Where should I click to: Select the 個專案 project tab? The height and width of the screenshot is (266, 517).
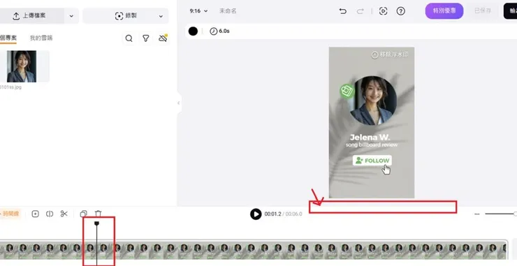click(x=8, y=38)
